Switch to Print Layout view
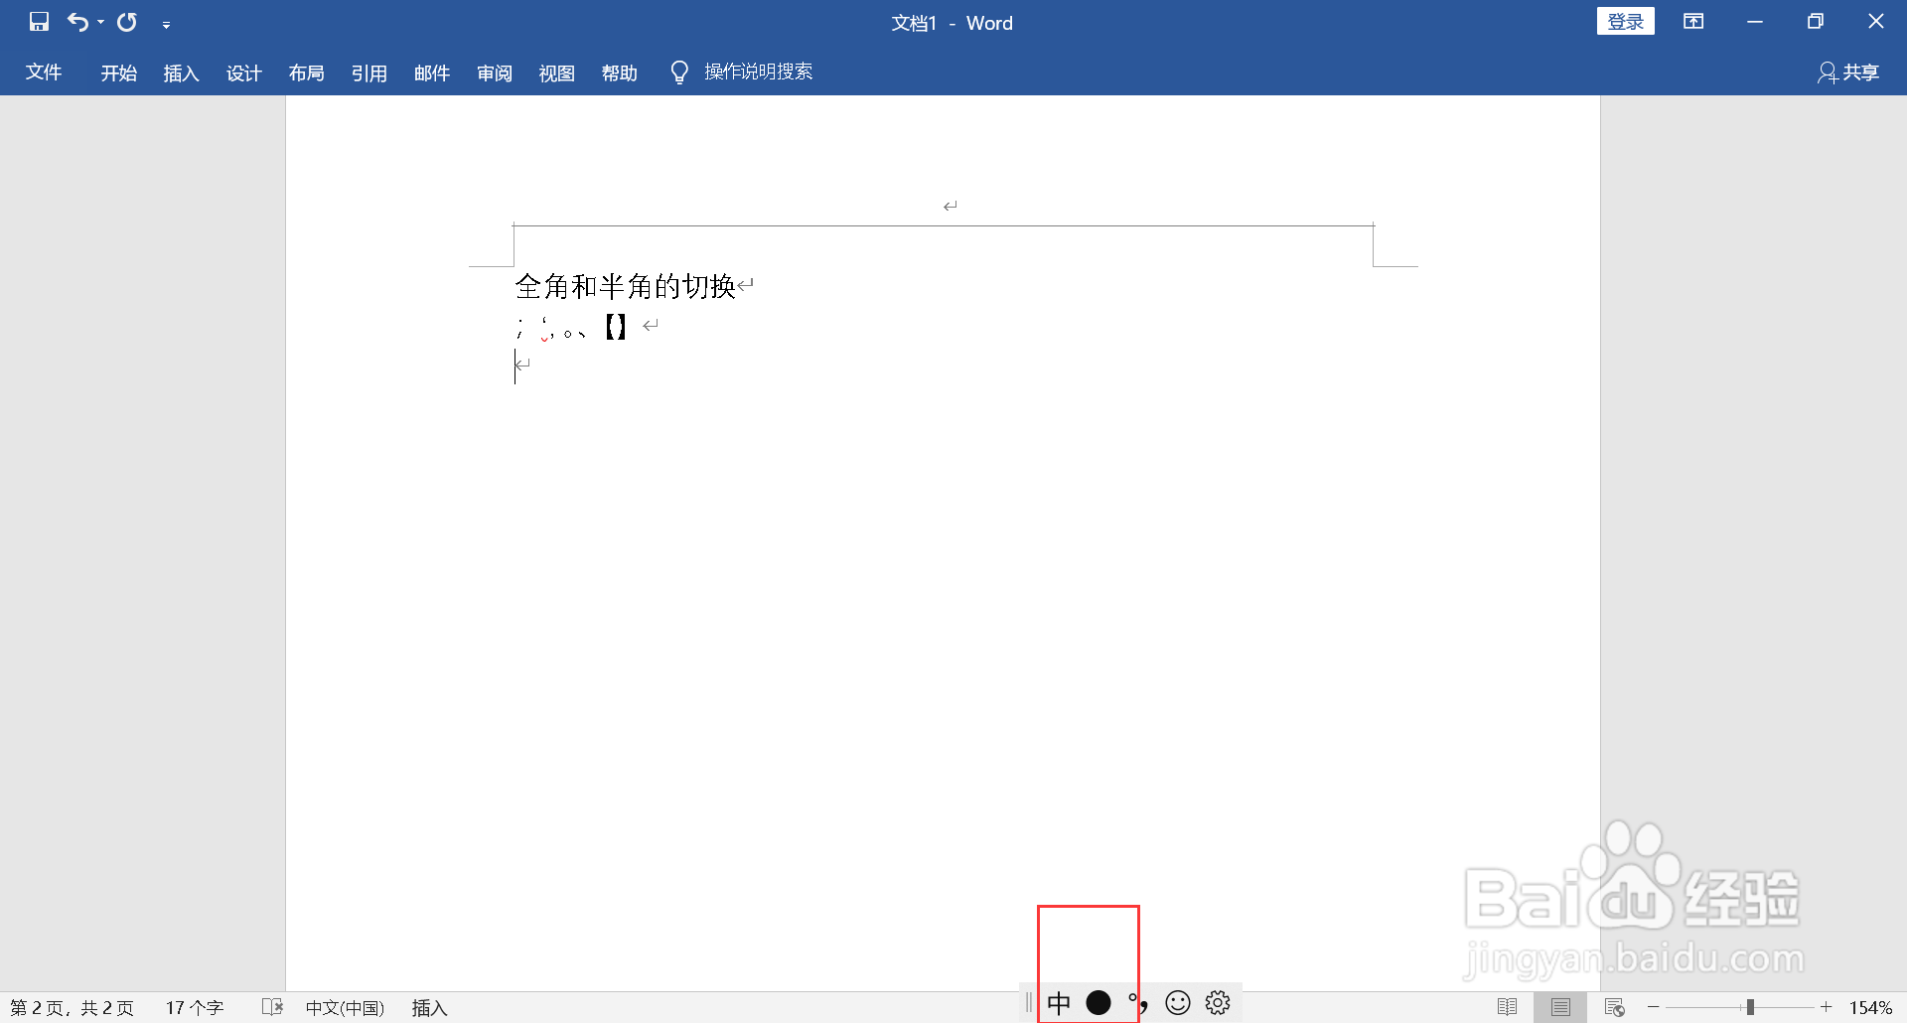 click(x=1560, y=1007)
